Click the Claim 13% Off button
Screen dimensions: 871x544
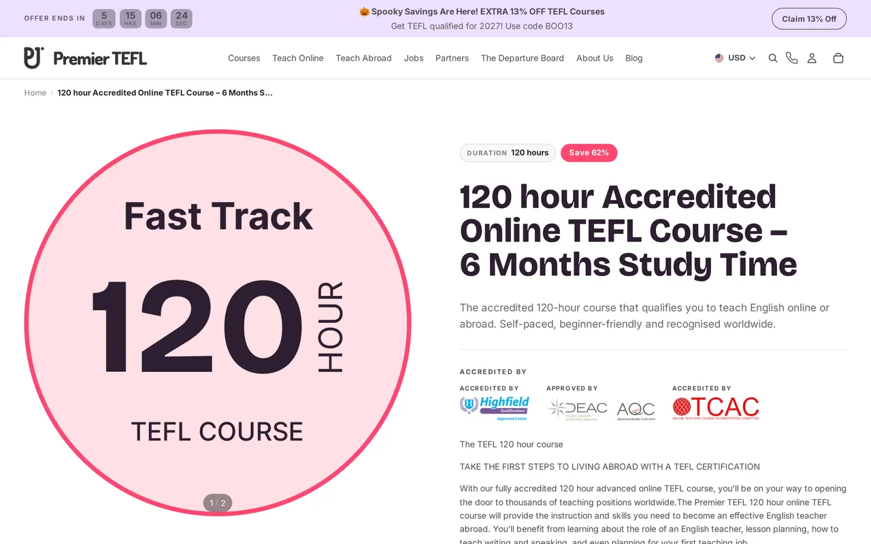pos(809,19)
